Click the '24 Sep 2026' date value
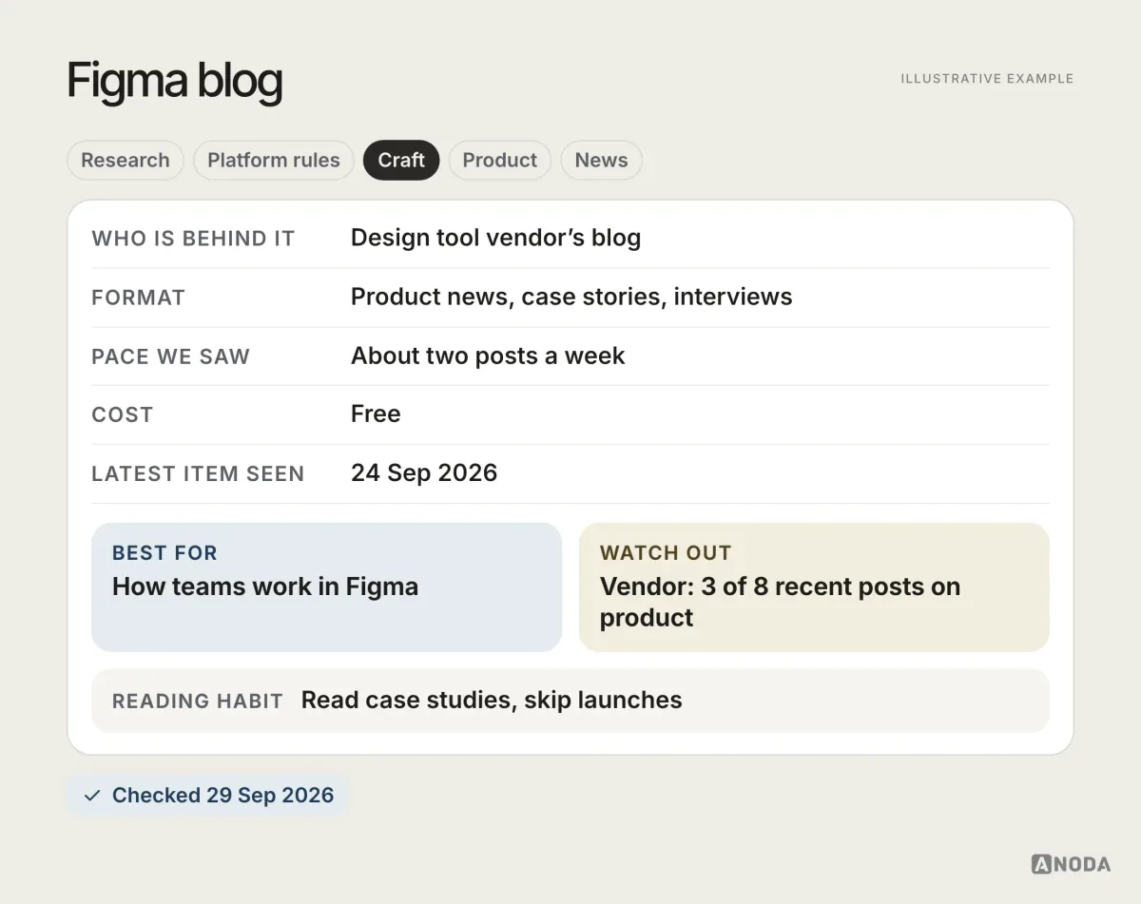 (x=424, y=472)
